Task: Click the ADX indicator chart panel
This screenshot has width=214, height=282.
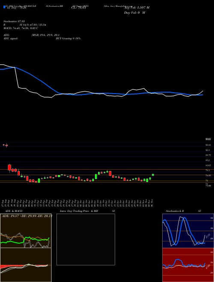Action: click(26, 231)
